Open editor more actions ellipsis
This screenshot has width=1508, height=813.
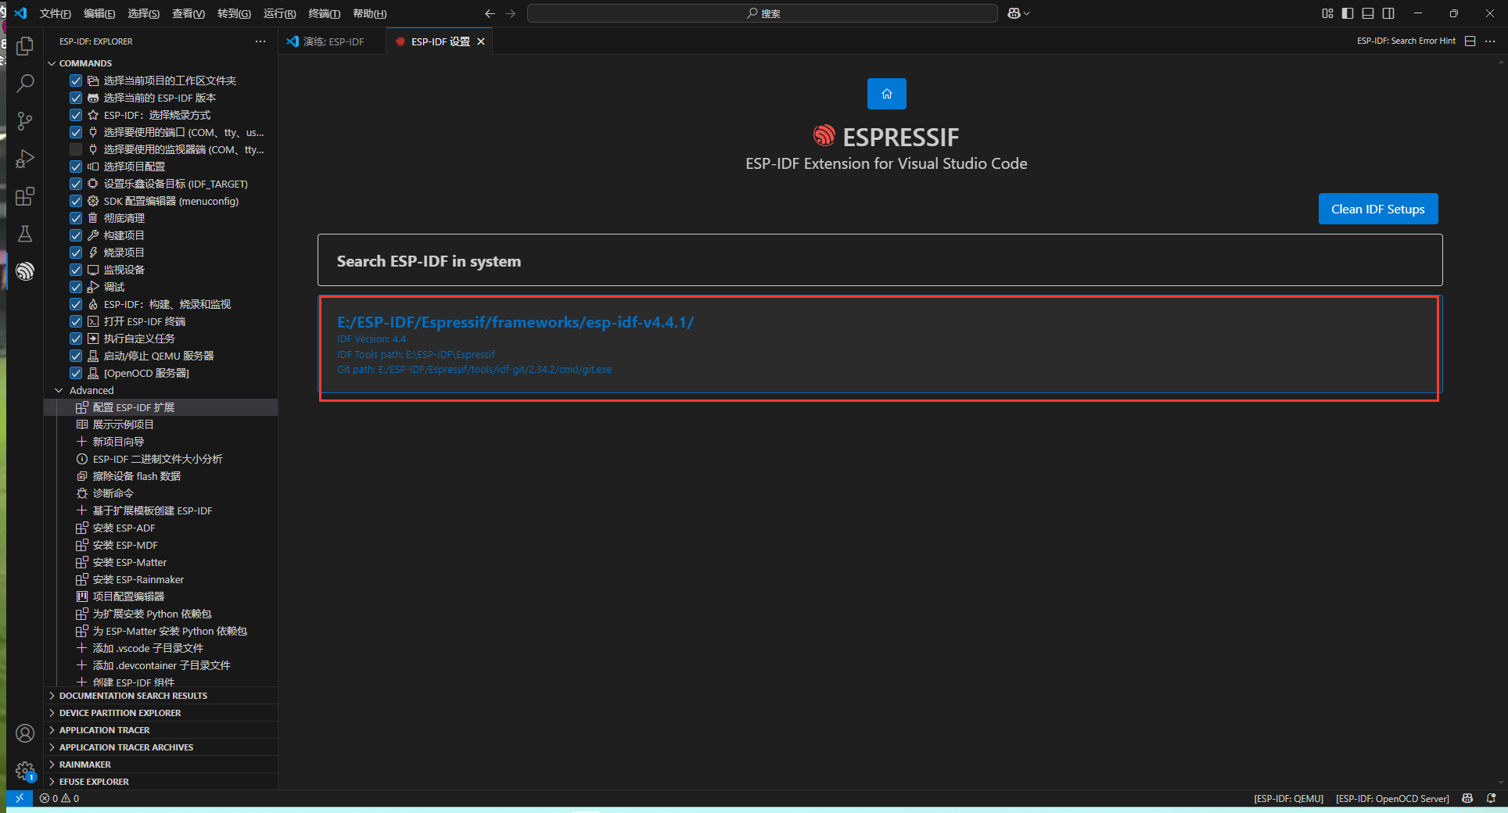point(1490,41)
